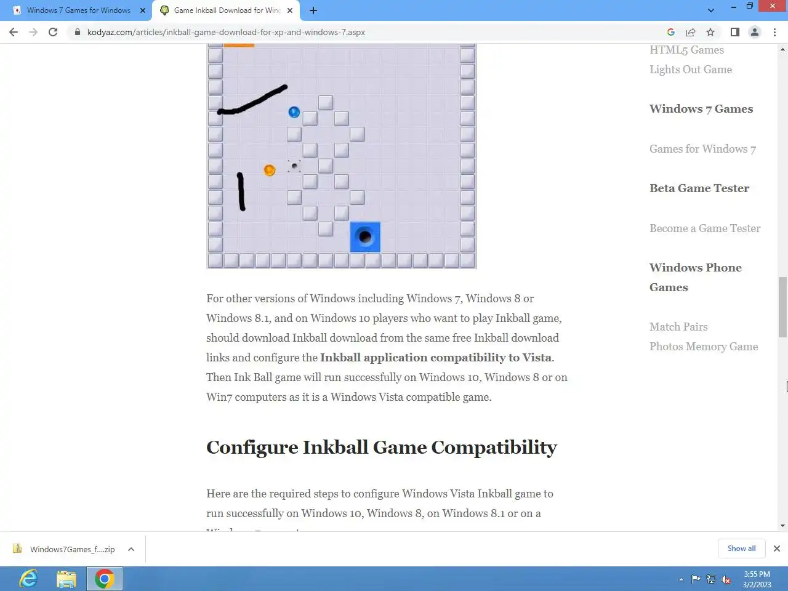This screenshot has height=591, width=788.
Task: Click the Google icon in address bar
Action: click(x=671, y=32)
